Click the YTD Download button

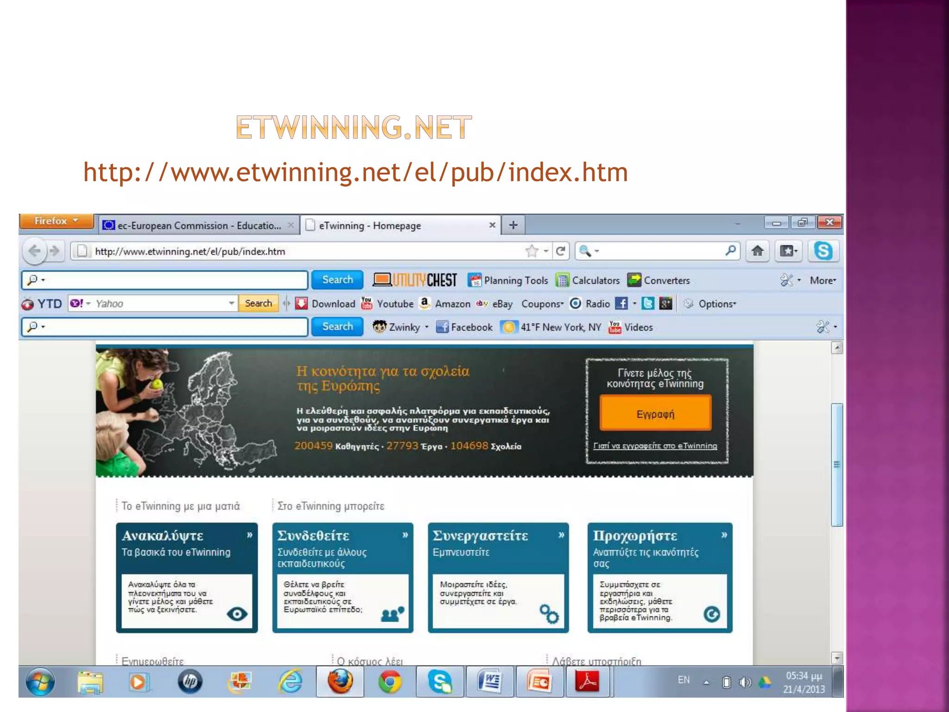coord(325,304)
